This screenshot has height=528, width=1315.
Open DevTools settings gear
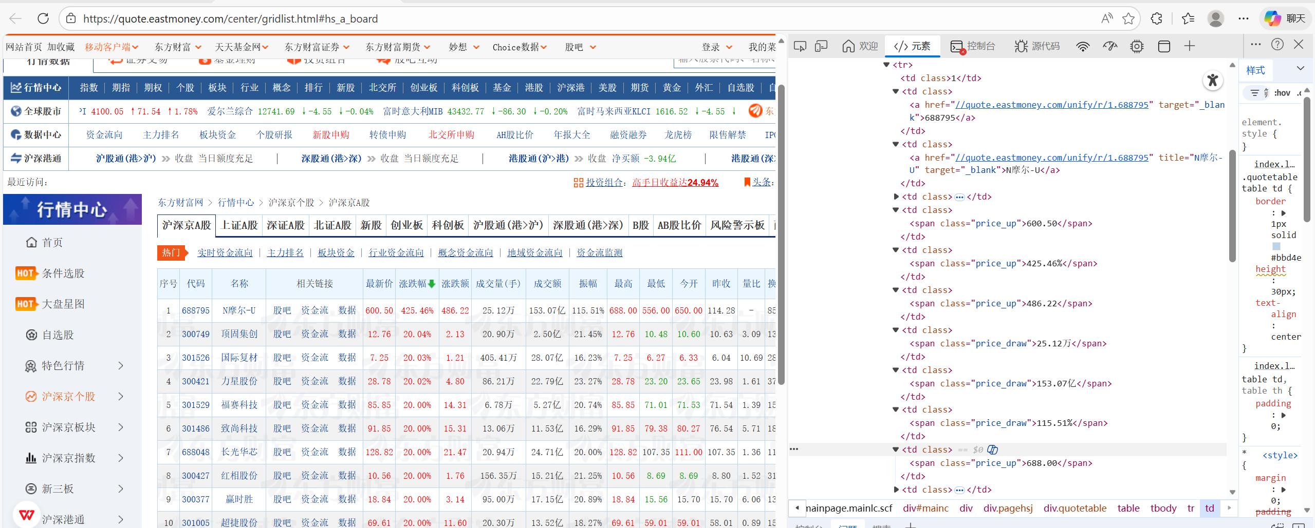1137,46
